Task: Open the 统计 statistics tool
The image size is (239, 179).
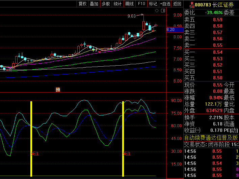Action: point(117,4)
